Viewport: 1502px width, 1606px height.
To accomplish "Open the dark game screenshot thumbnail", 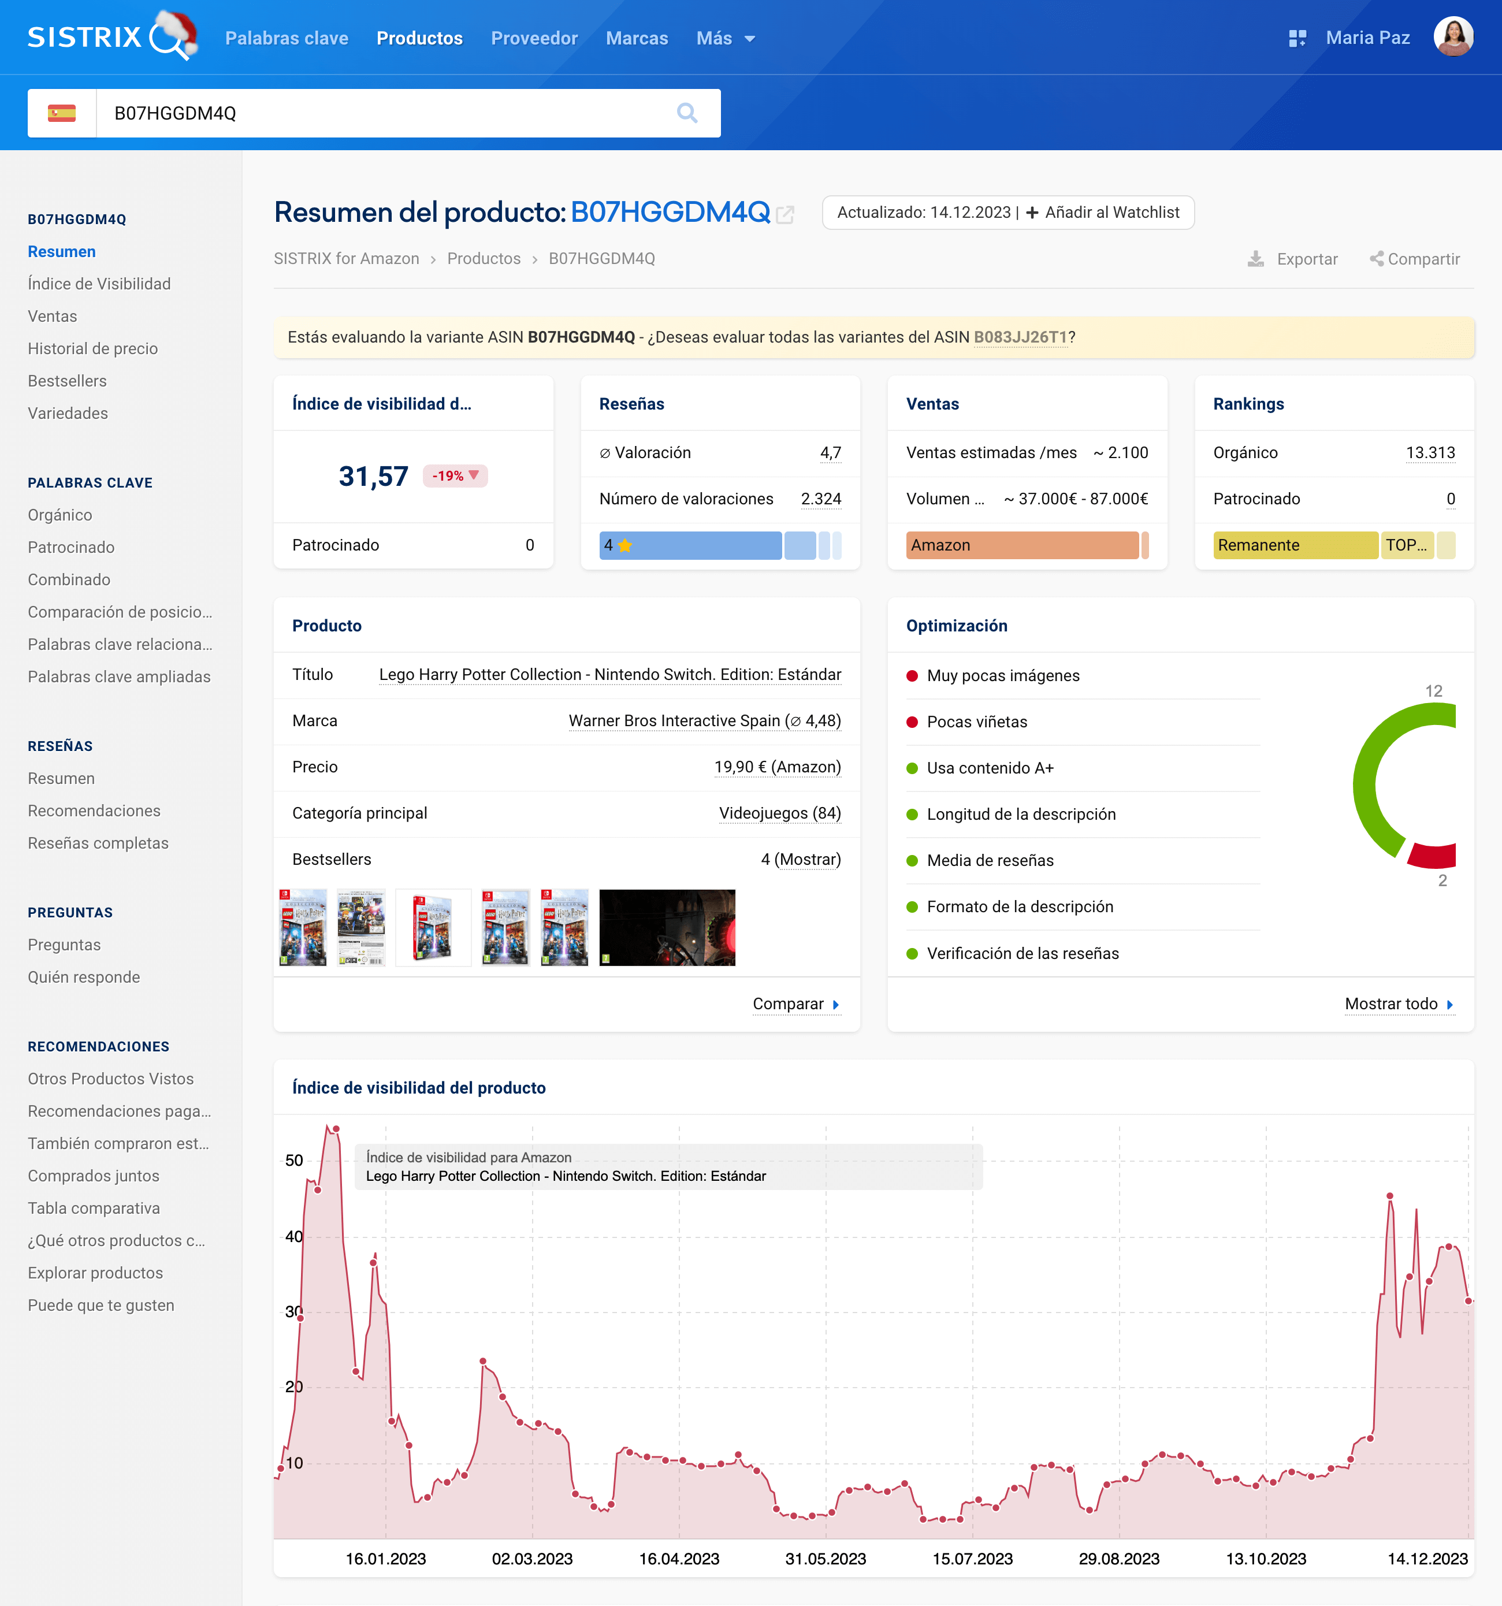I will pos(667,927).
